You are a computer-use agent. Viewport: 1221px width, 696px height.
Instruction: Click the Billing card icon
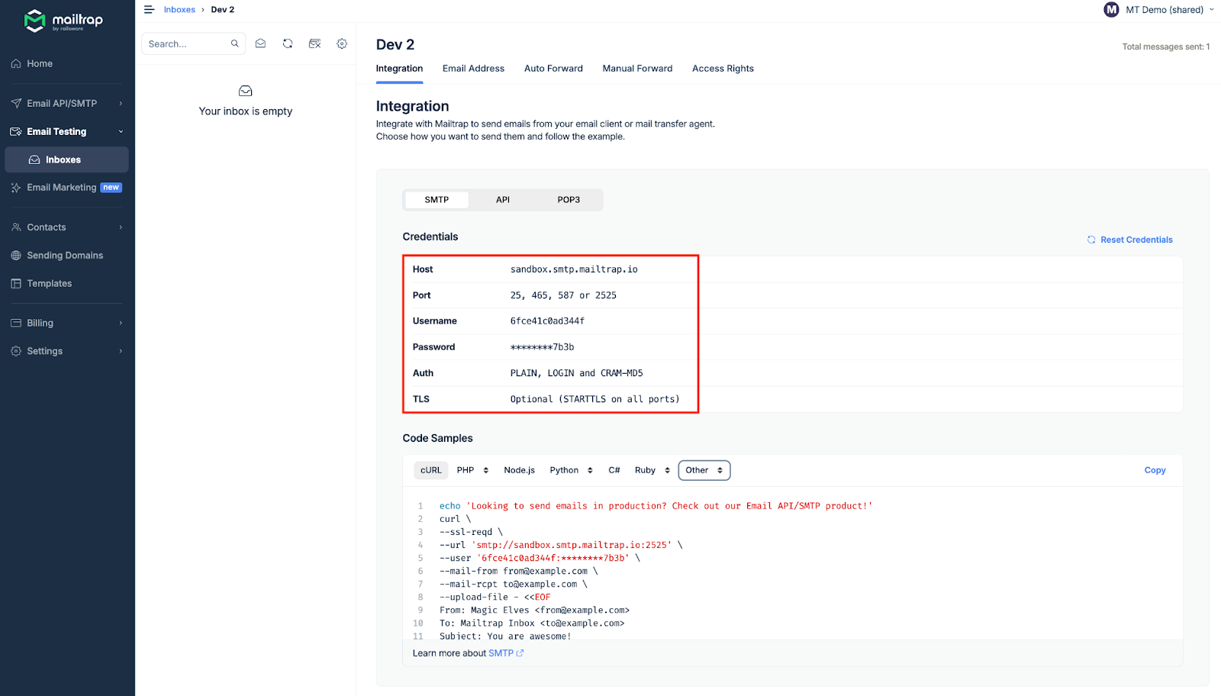click(16, 323)
